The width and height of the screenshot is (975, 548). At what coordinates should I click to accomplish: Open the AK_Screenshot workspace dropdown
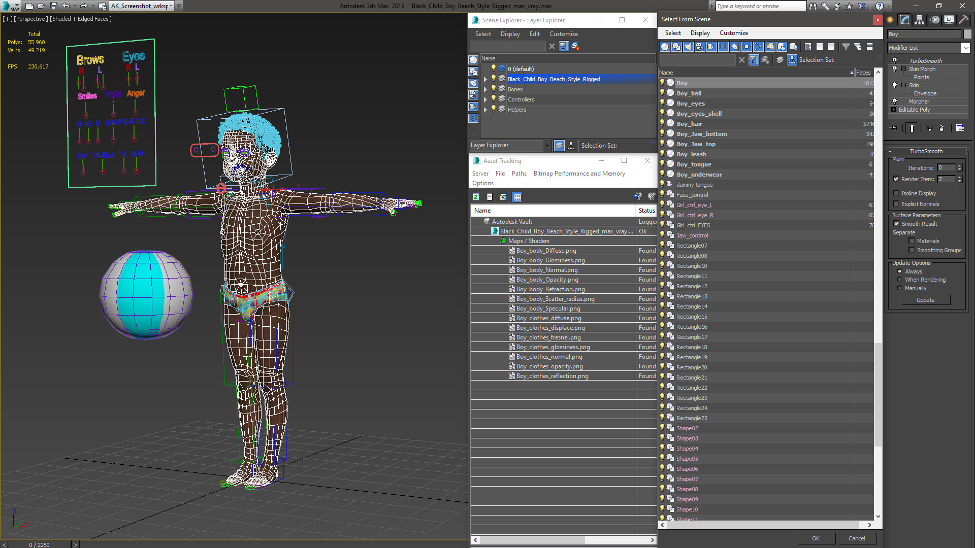172,6
